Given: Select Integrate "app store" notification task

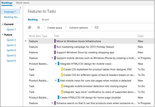Looking at the screenshot, I should click(99, 92).
